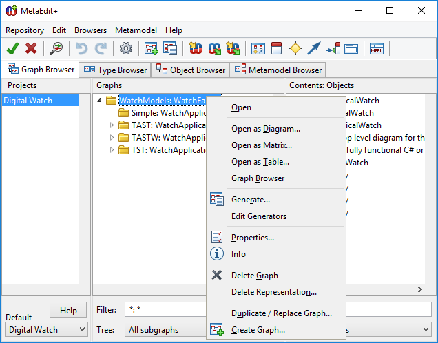Open the Repository menu
The image size is (438, 343).
[x=25, y=30]
